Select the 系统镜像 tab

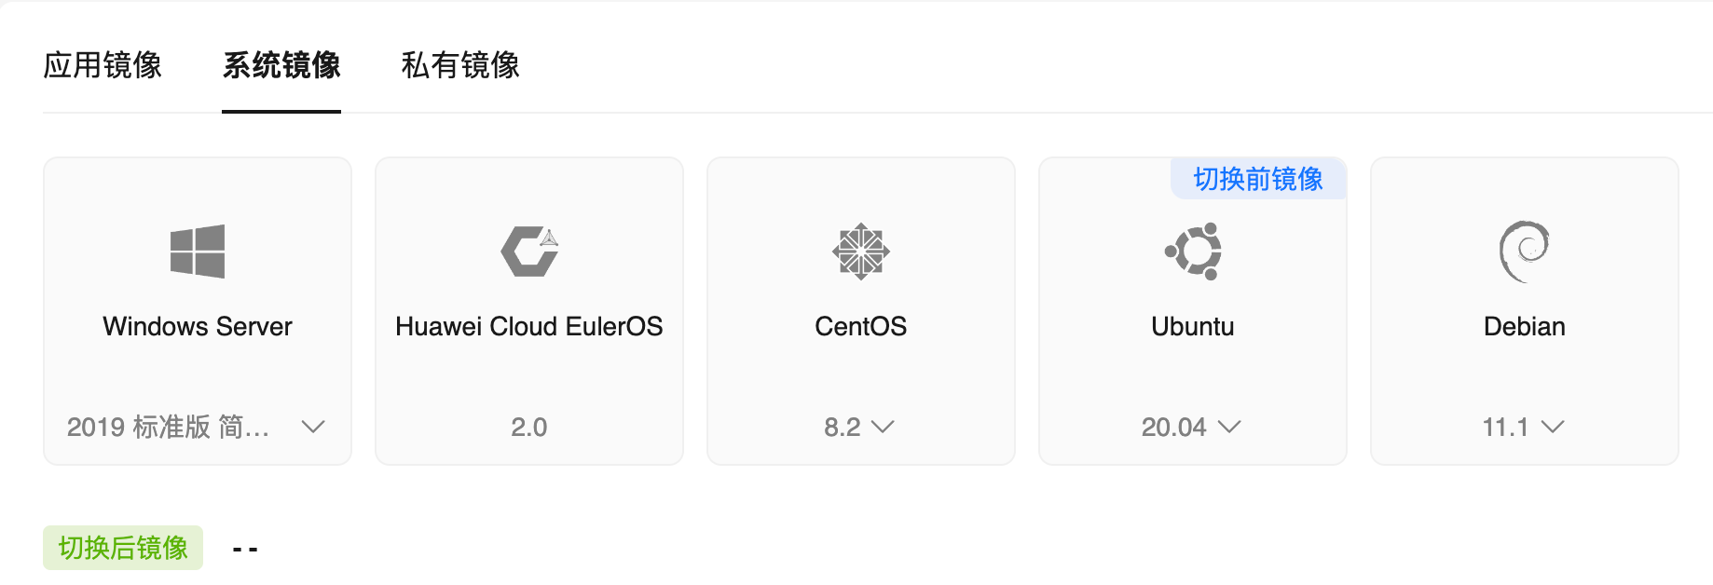pos(281,65)
